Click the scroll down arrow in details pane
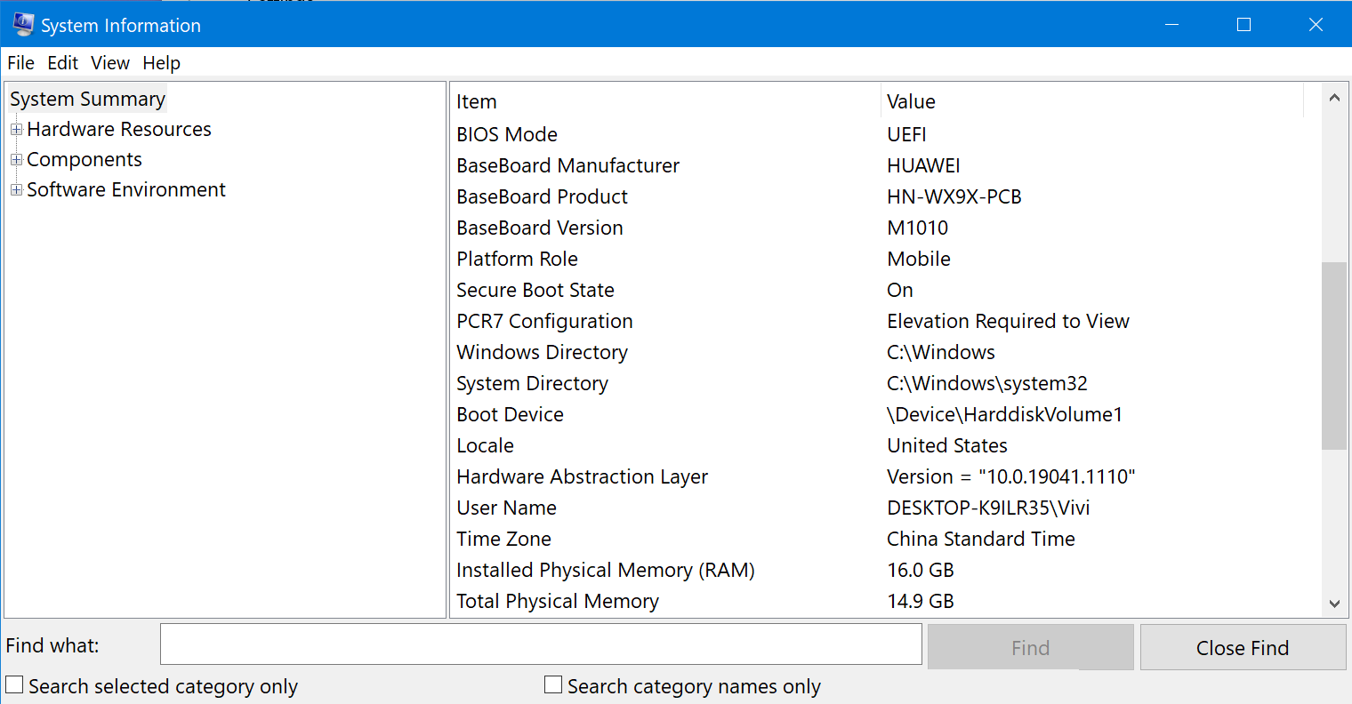1352x704 pixels. click(x=1334, y=604)
